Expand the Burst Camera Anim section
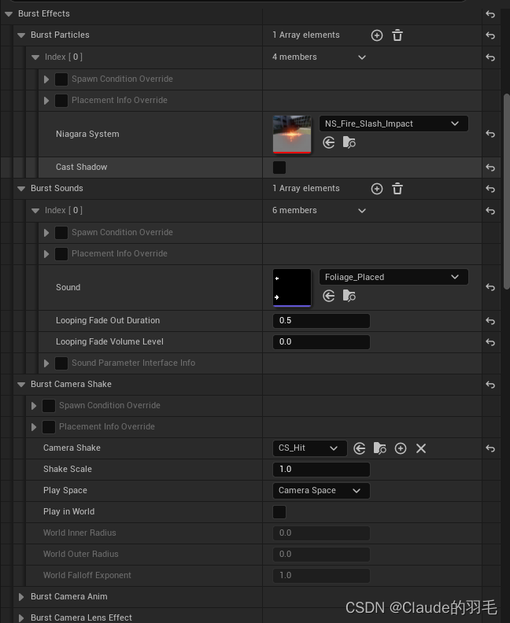The width and height of the screenshot is (510, 623). pyautogui.click(x=21, y=597)
